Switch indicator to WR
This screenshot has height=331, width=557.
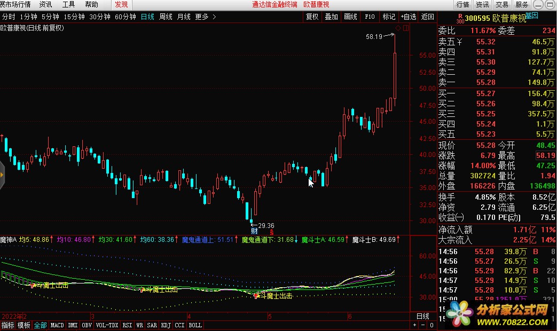[139, 325]
